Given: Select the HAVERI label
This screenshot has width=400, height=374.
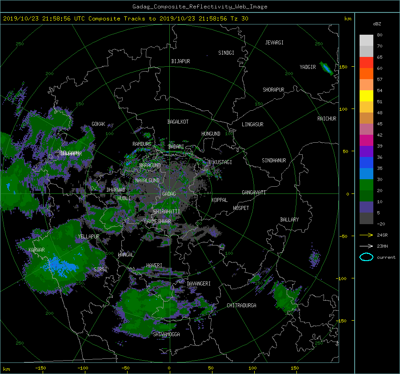Looking at the screenshot, I should click(154, 265).
